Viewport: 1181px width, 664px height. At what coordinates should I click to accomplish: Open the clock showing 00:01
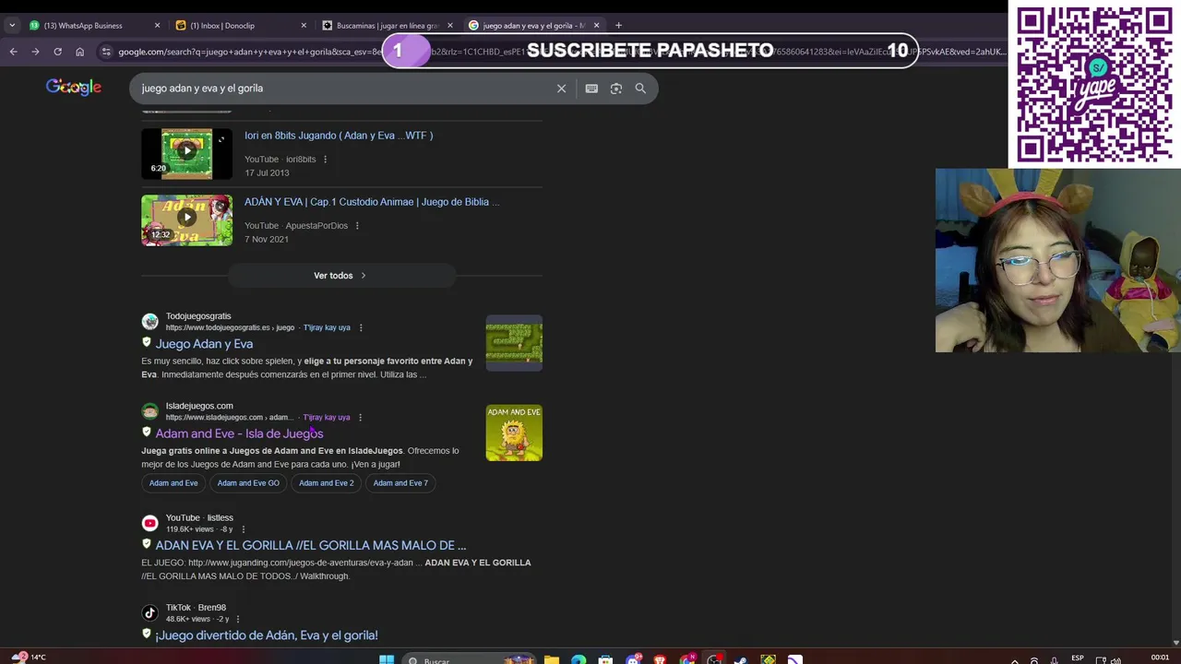click(x=1160, y=658)
